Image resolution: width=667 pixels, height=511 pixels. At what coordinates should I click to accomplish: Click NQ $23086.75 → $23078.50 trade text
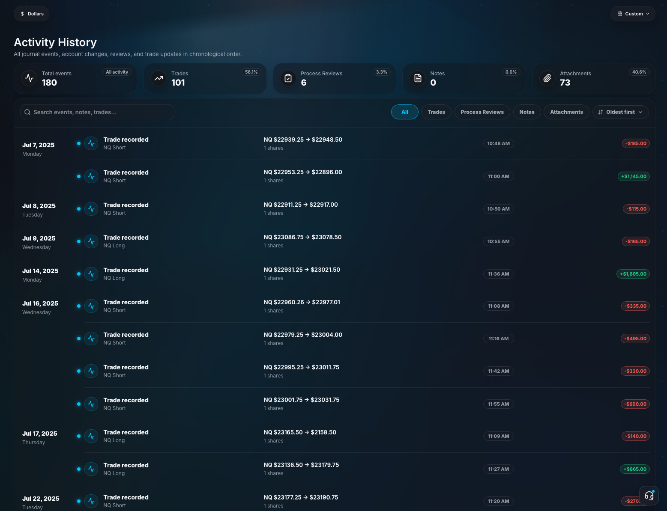click(302, 237)
